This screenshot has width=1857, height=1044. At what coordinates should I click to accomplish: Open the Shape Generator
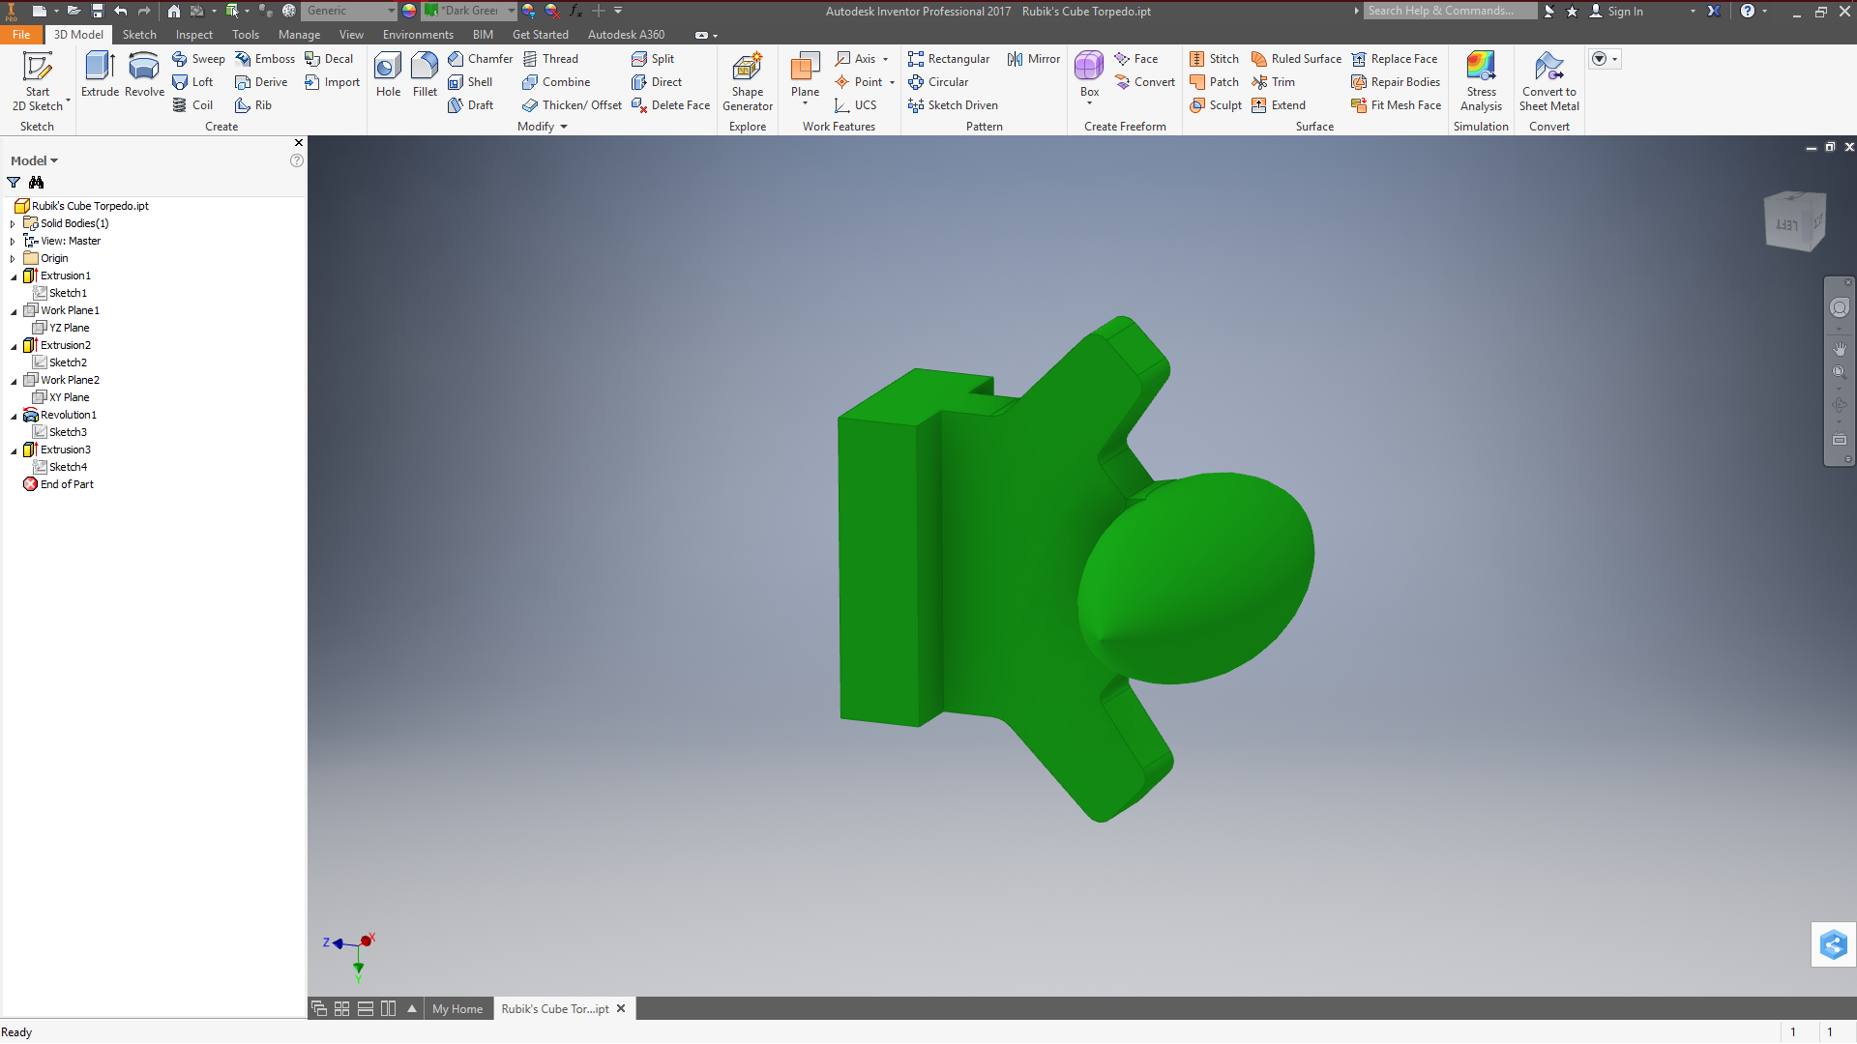(x=748, y=81)
